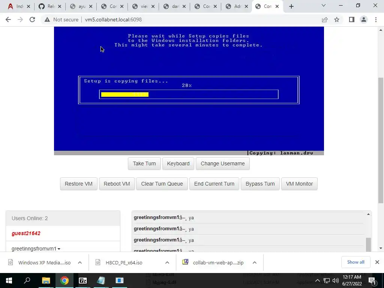Click the Restore VM button
The height and width of the screenshot is (288, 384).
click(79, 184)
